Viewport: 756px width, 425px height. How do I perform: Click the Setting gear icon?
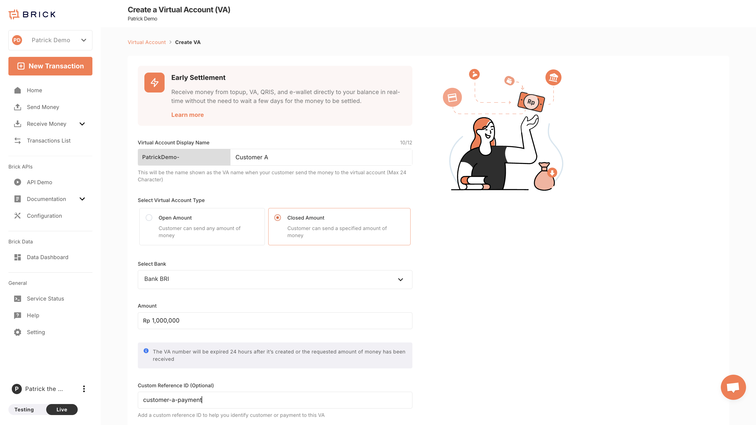tap(18, 332)
